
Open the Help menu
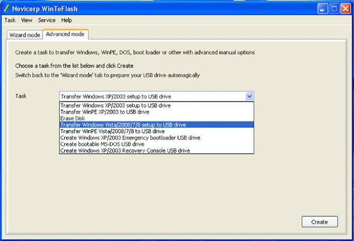point(66,20)
